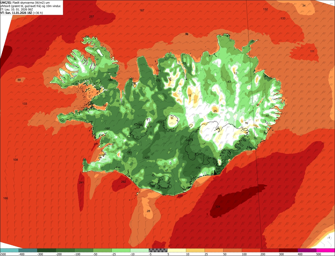Click the legend swatch between -50 and -25
This screenshot has height=256, width=335.
102,250
